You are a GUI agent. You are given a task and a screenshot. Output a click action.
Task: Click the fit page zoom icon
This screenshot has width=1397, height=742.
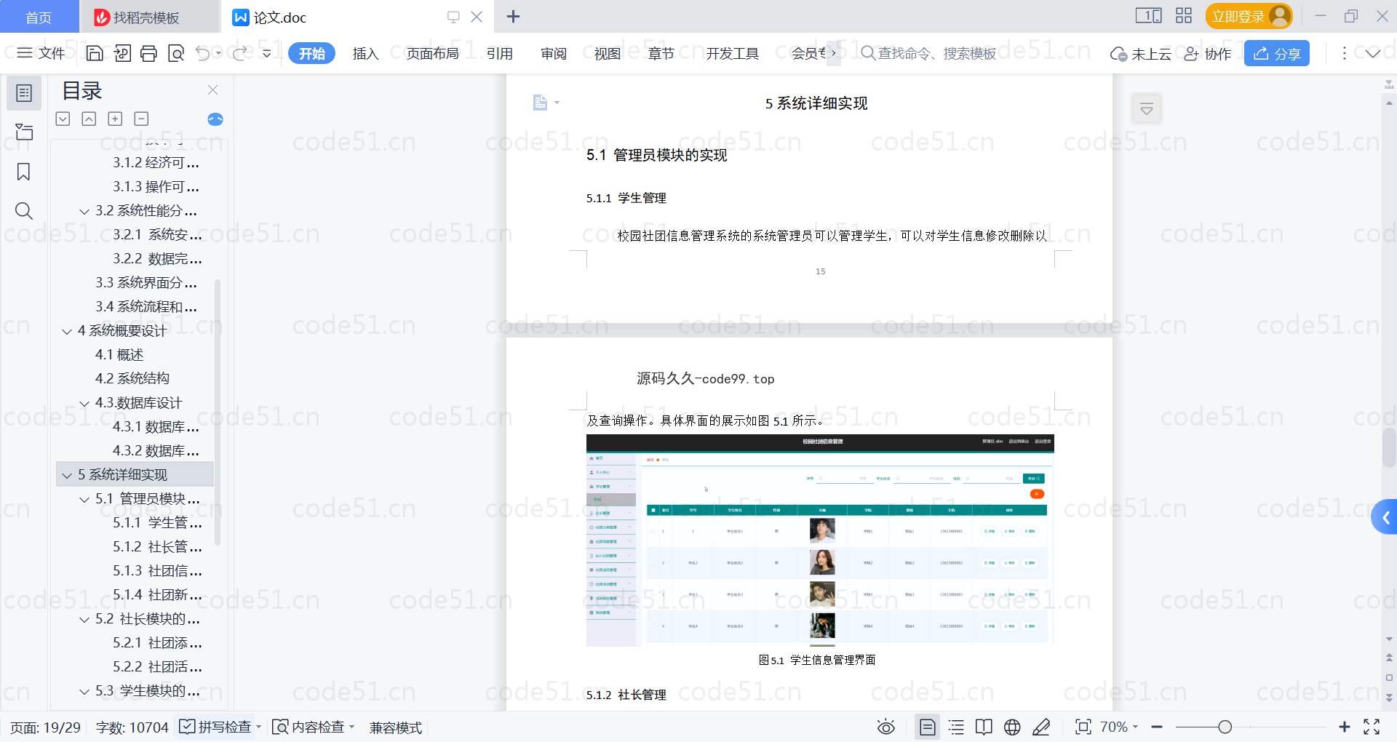[x=1083, y=727]
